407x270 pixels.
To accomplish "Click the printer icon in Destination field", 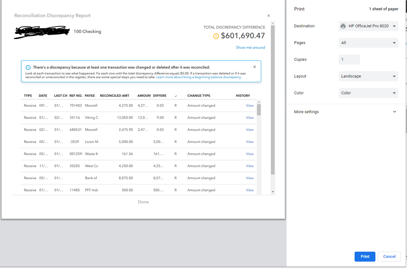I will [343, 26].
